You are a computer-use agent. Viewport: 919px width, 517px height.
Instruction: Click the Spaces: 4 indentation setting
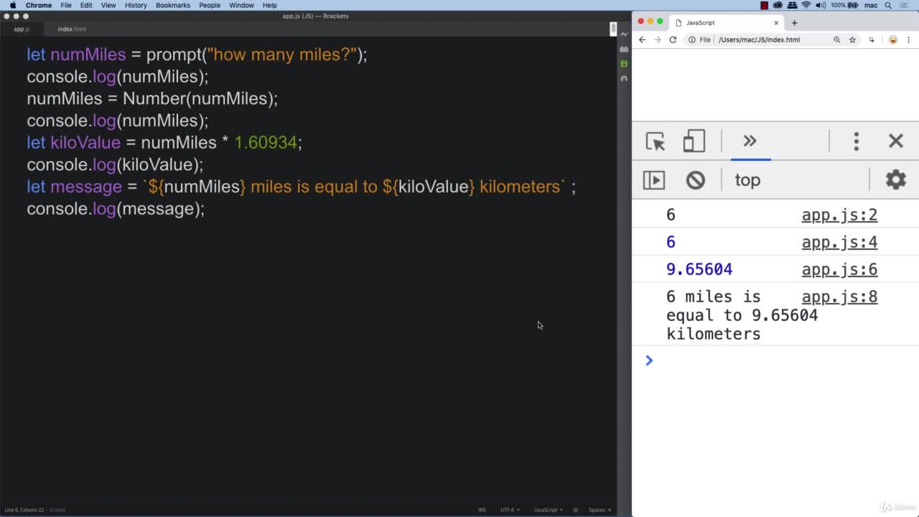(600, 510)
